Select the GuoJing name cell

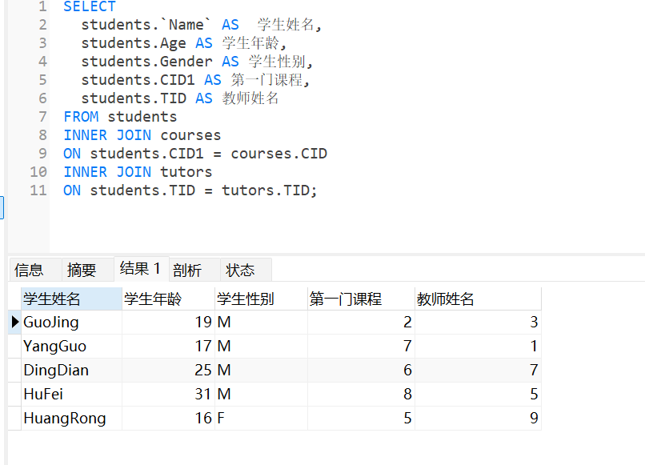71,323
